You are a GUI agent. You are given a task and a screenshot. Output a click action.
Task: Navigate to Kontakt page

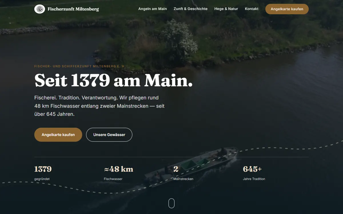(252, 9)
